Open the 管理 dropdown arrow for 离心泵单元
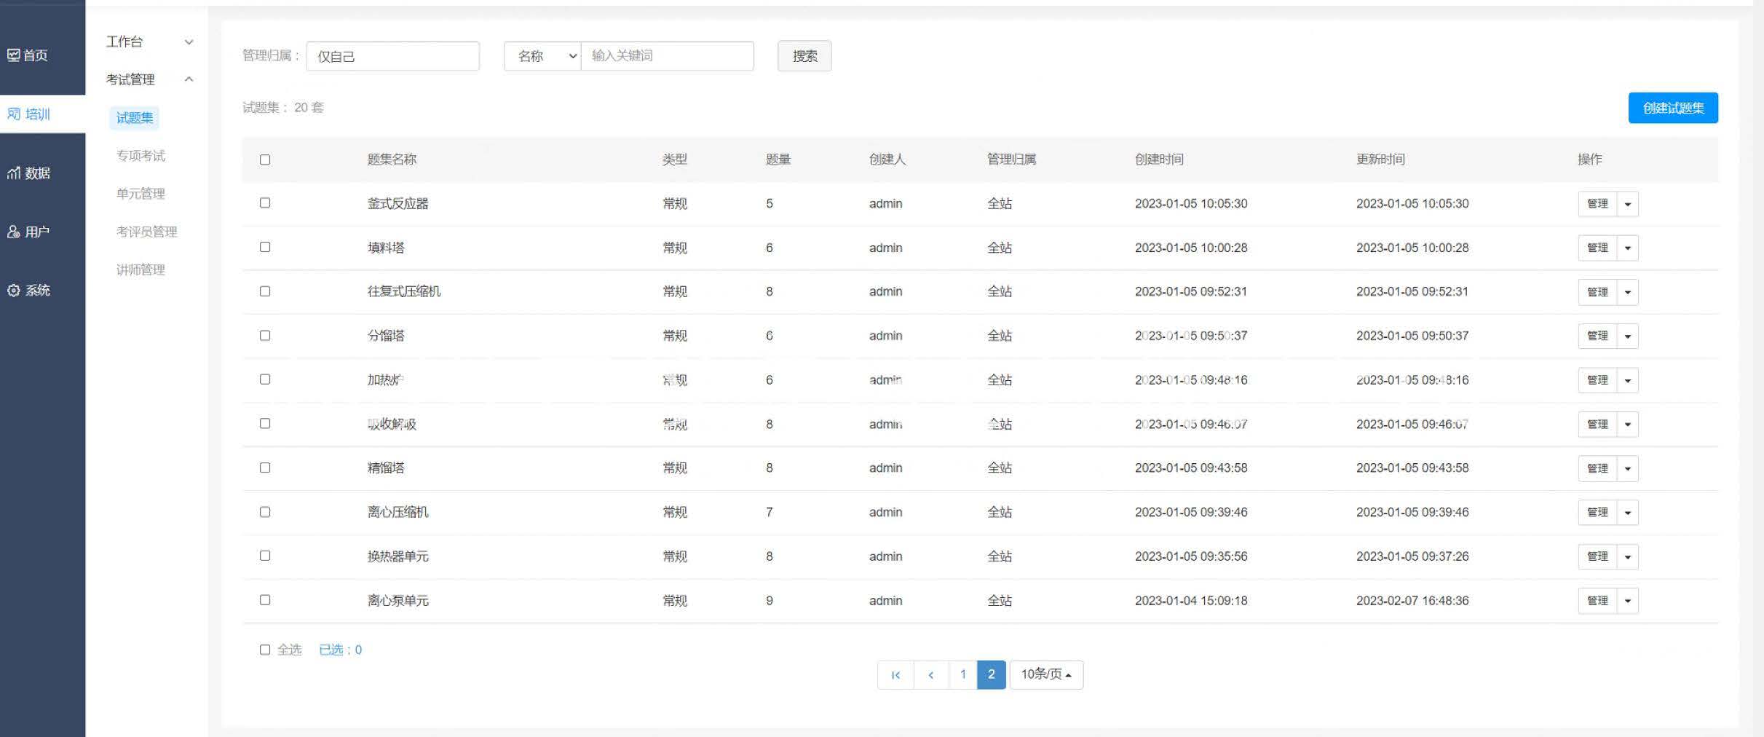This screenshot has width=1764, height=737. point(1629,600)
